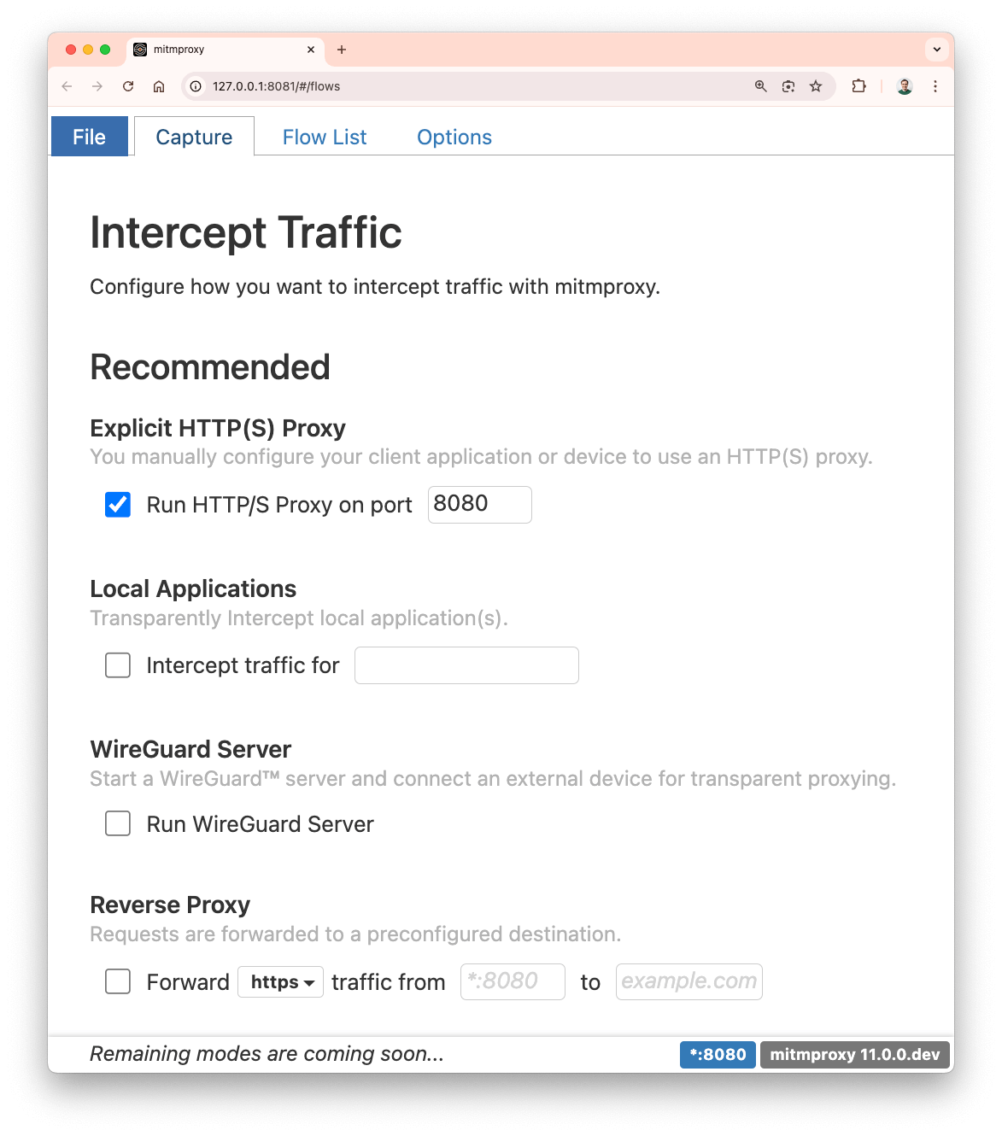
Task: Click the Reverse Proxy heading
Action: click(x=170, y=905)
